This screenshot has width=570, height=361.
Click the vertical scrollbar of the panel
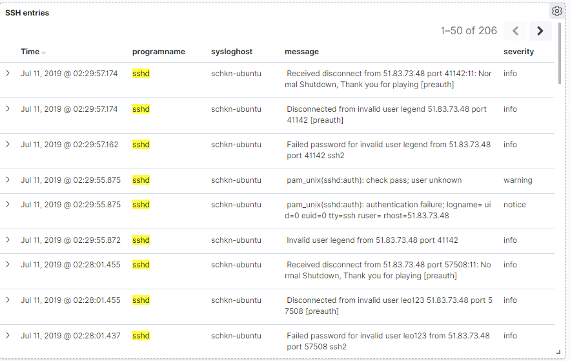(x=560, y=54)
